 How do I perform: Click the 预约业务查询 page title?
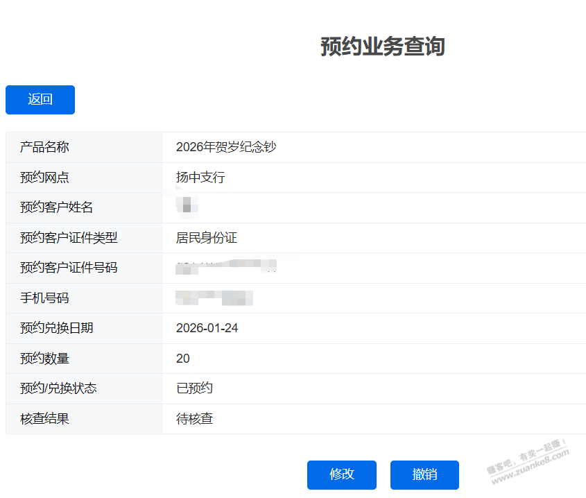coord(382,46)
